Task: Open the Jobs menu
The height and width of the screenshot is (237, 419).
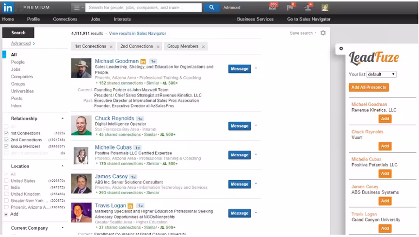Action: 96,19
